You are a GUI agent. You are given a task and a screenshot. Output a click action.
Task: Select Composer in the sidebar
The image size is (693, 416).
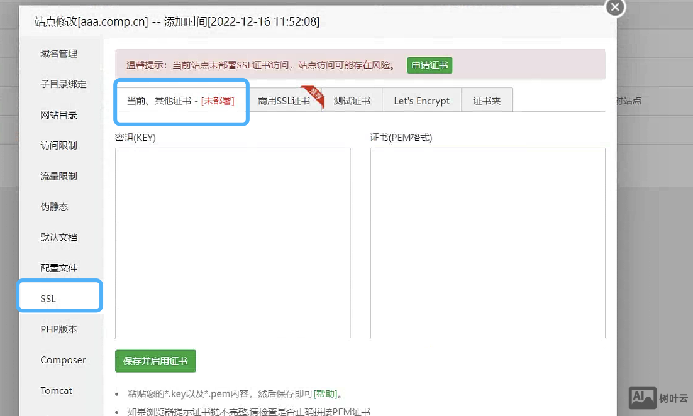(63, 360)
